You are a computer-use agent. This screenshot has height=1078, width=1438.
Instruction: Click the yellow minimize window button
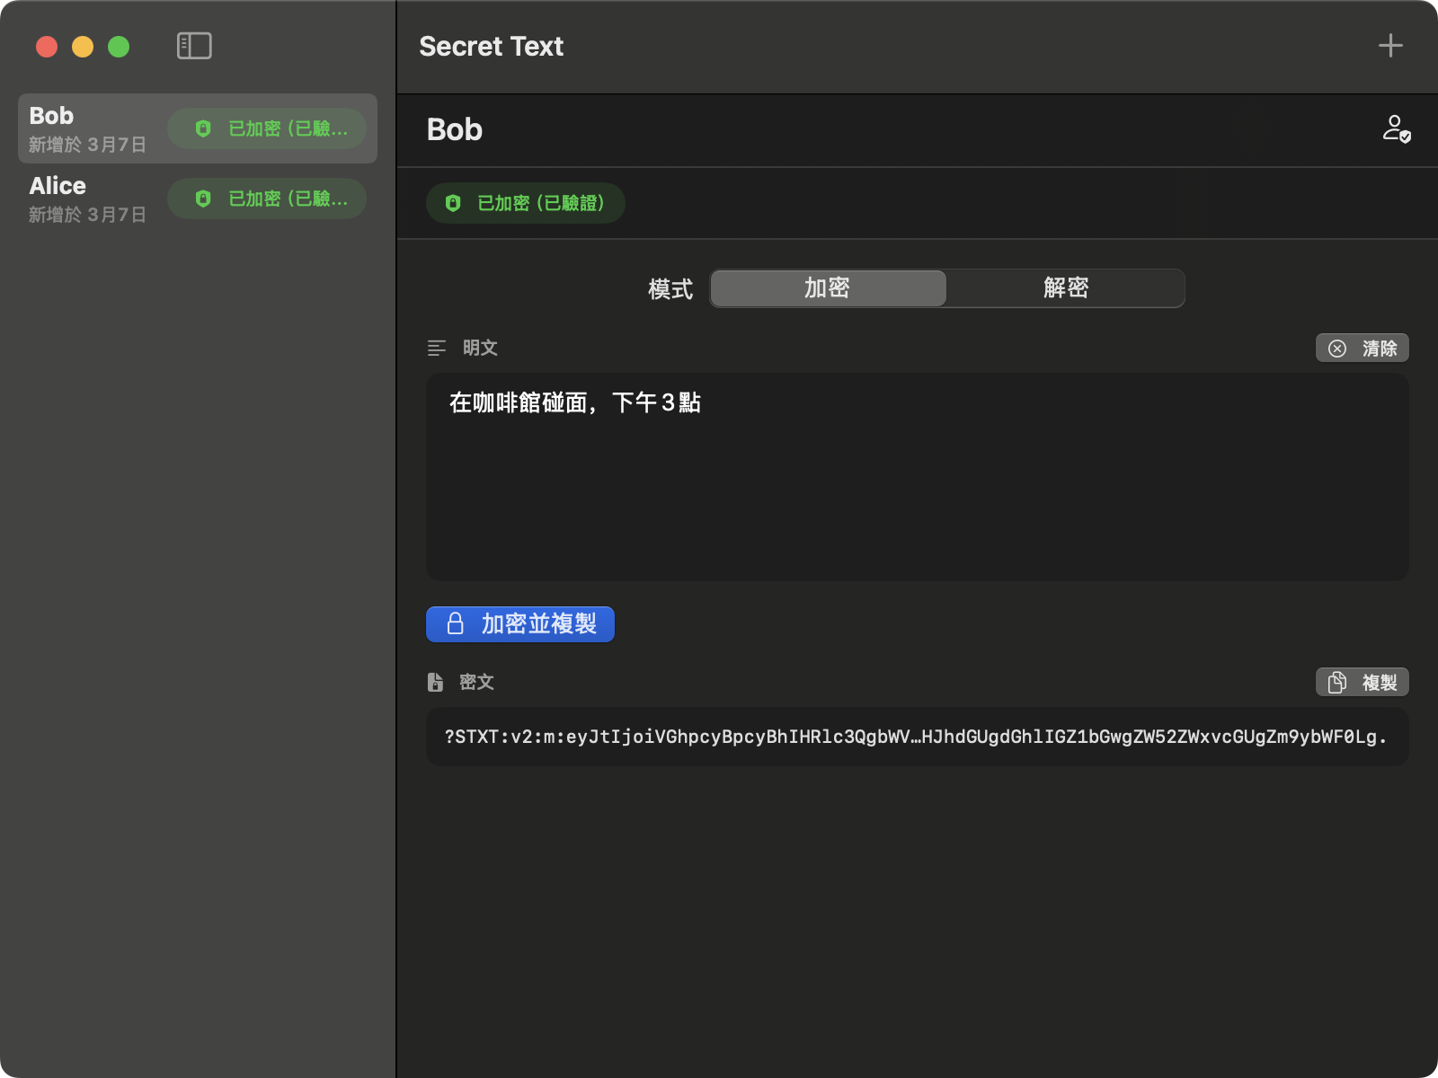pos(83,47)
